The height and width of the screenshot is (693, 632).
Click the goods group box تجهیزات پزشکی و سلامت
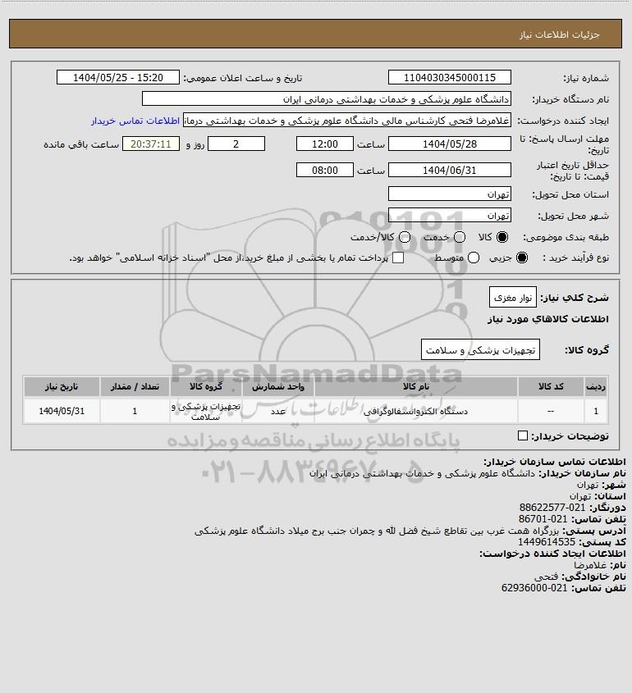pos(480,349)
